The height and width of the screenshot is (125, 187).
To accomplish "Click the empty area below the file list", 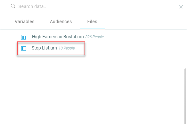I will 92,90.
